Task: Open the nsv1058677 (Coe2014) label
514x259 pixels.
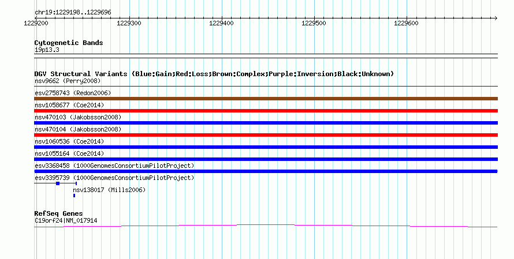Action: point(69,105)
